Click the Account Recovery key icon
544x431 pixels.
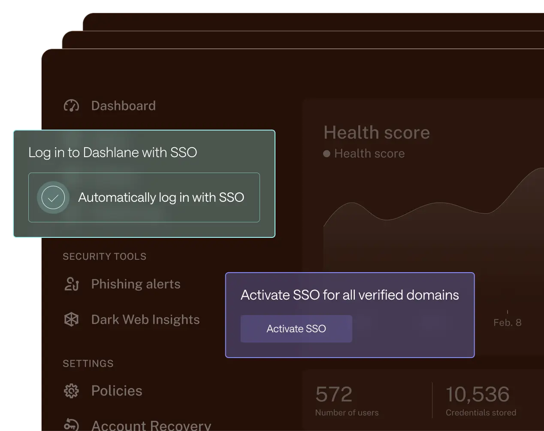(x=71, y=425)
